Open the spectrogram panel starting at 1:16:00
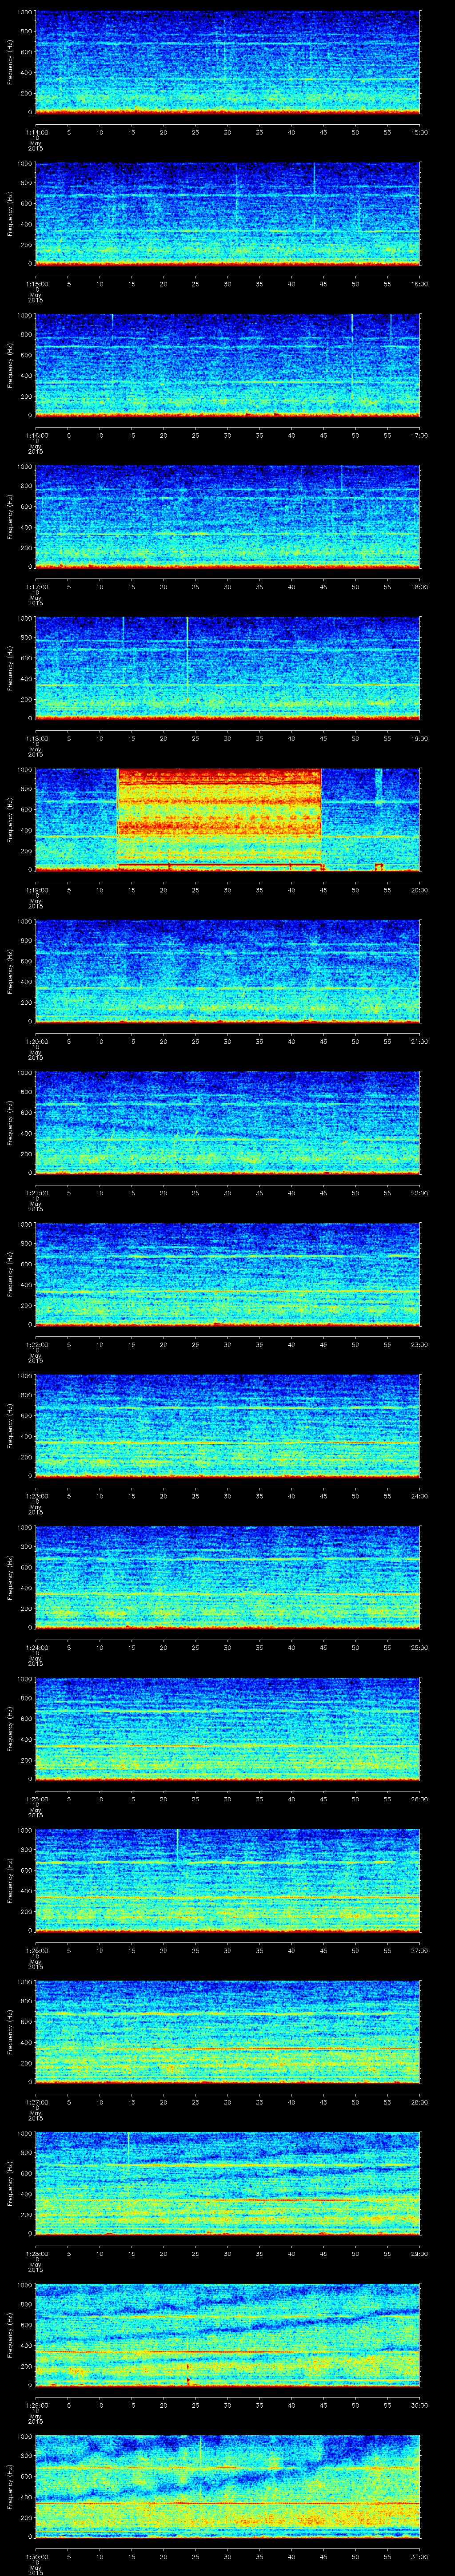The image size is (455, 2576). pyautogui.click(x=227, y=365)
